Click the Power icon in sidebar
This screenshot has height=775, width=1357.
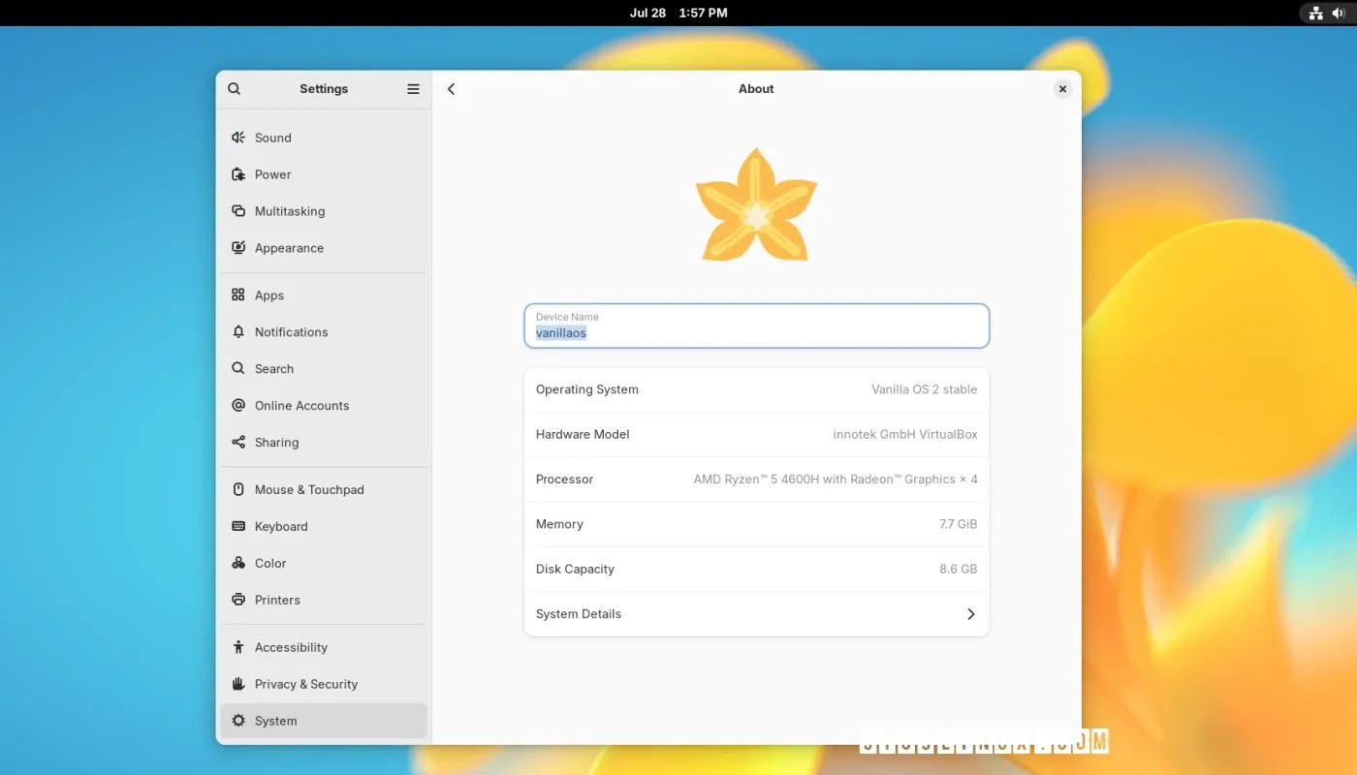(238, 174)
